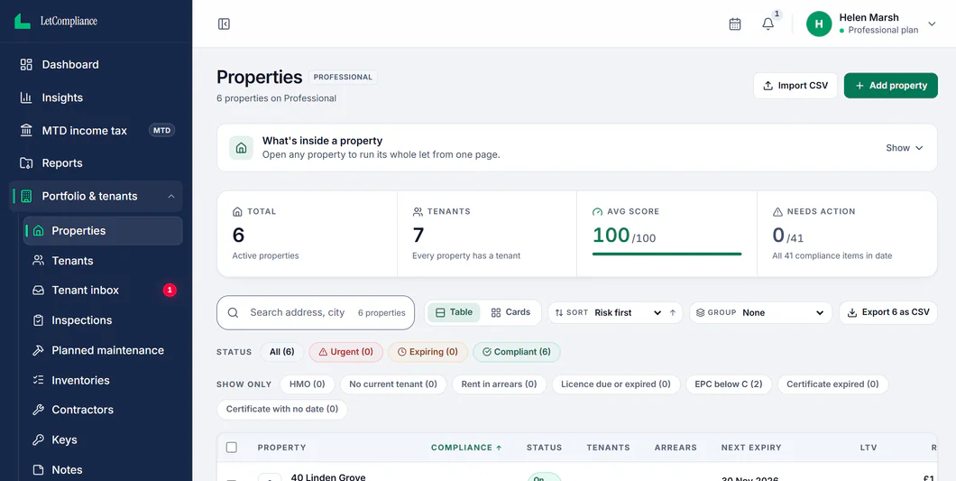The height and width of the screenshot is (481, 956).
Task: Open Planned maintenance in sidebar
Action: coord(103,350)
